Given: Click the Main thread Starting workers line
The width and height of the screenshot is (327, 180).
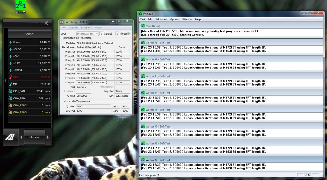Looking at the screenshot, I should [x=172, y=35].
